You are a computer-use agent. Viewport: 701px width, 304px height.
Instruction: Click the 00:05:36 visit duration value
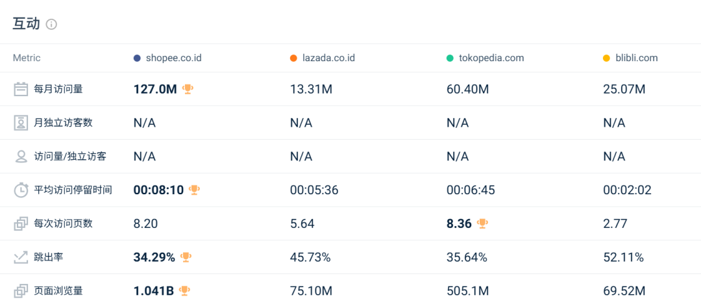[314, 190]
